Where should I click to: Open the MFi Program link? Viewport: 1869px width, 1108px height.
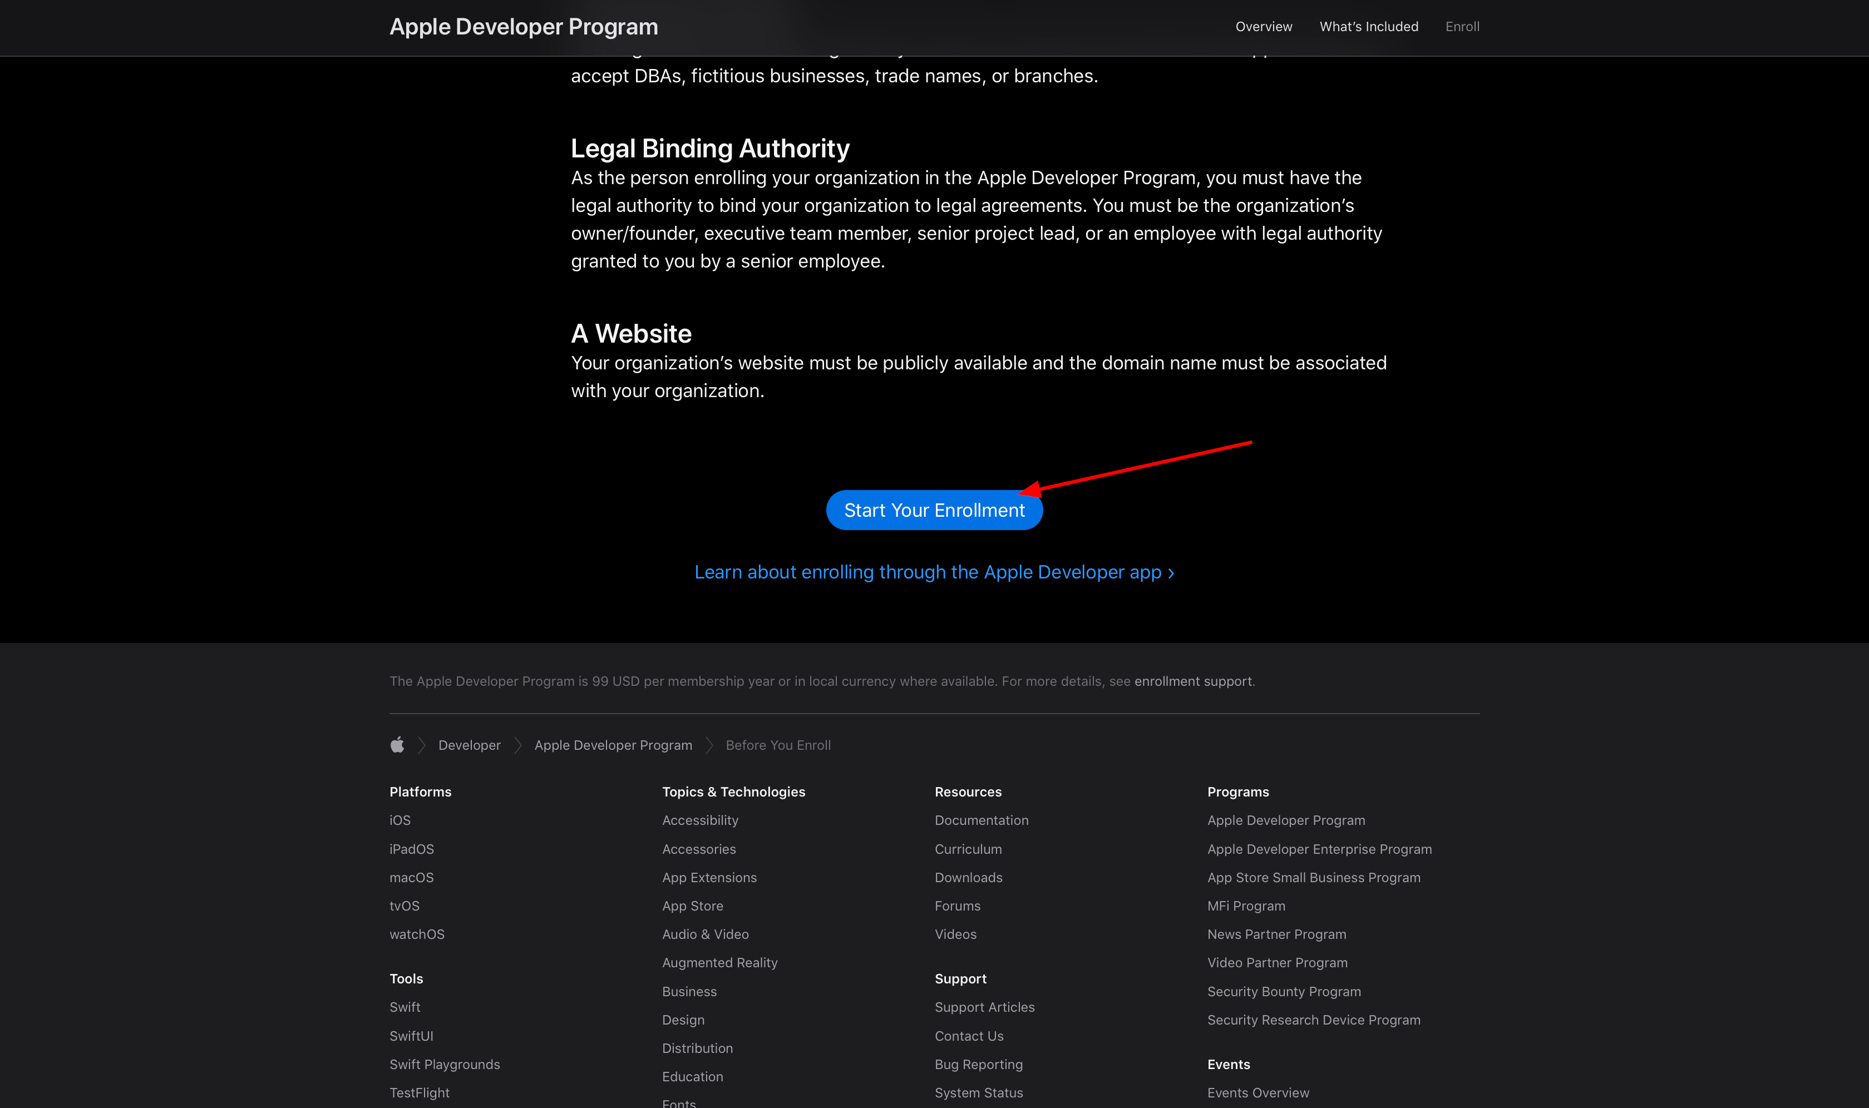click(1246, 906)
